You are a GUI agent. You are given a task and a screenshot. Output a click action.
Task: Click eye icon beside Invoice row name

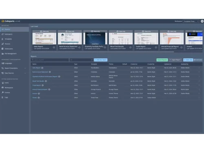coord(39,93)
